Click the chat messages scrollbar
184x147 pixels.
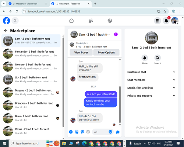tap(120, 104)
